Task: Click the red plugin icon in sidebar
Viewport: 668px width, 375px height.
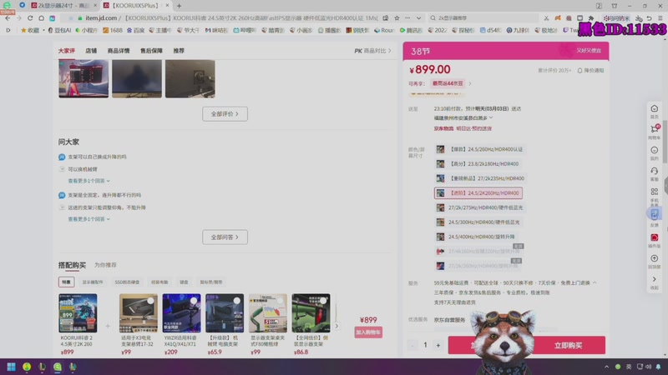Action: tap(654, 237)
